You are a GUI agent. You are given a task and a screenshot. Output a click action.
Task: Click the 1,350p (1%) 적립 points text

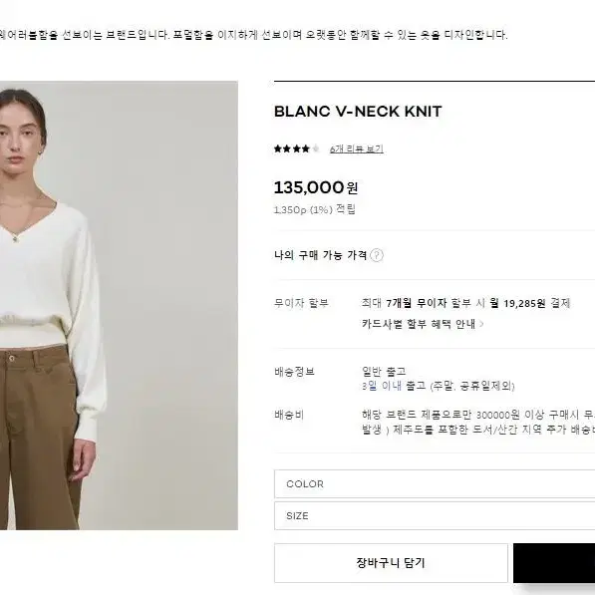pos(315,209)
